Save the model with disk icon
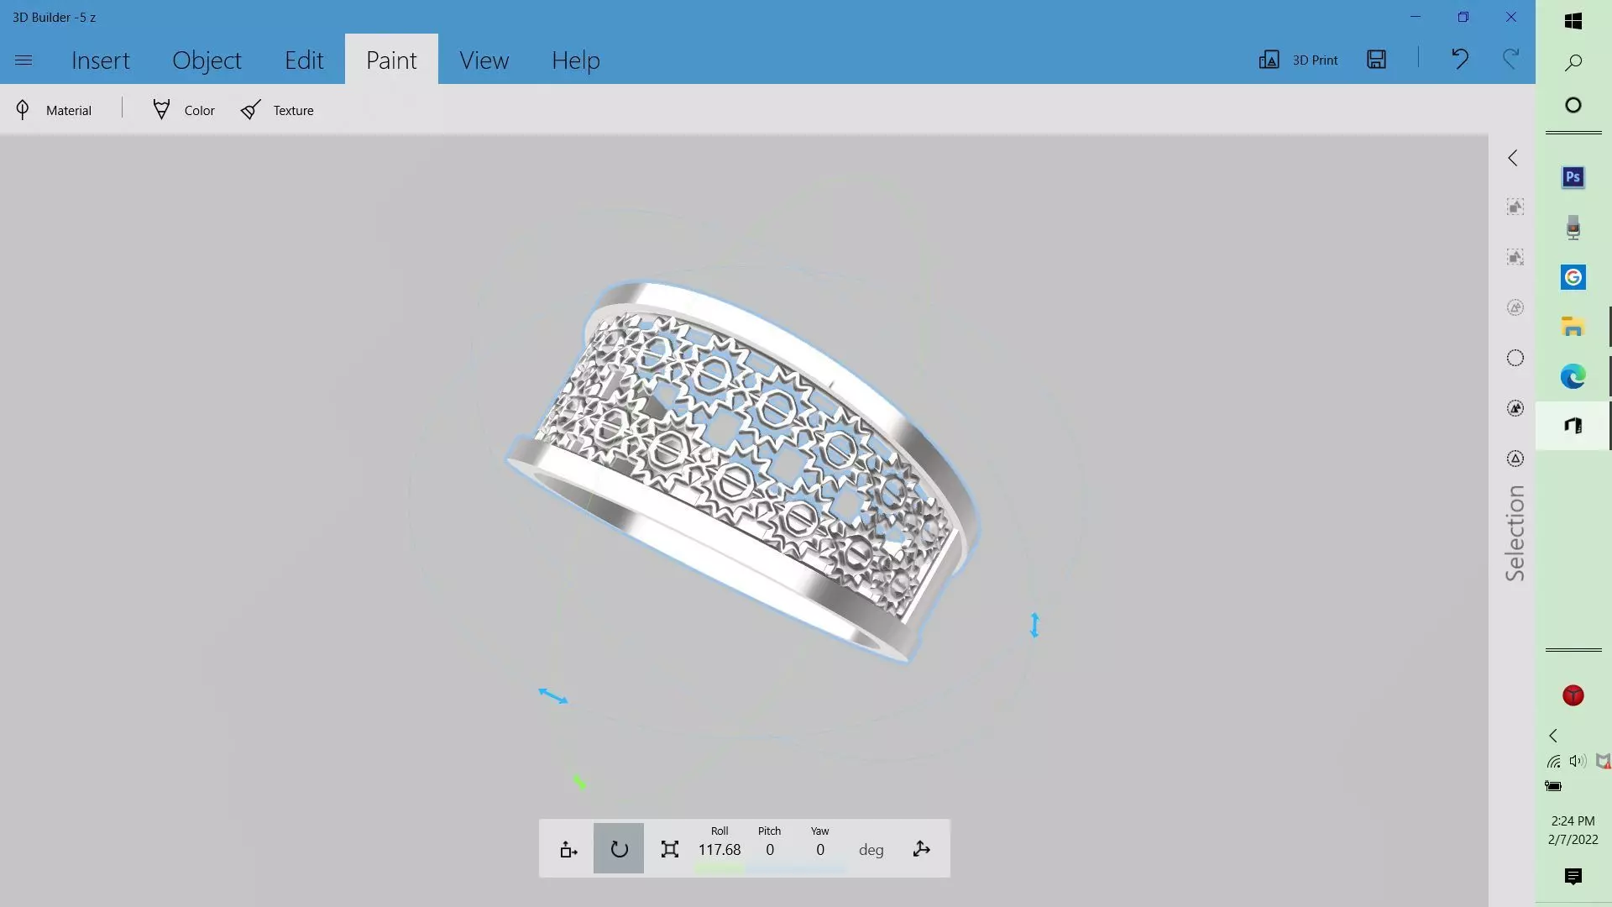 tap(1376, 60)
